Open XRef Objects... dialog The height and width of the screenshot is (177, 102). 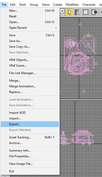coord(30,60)
